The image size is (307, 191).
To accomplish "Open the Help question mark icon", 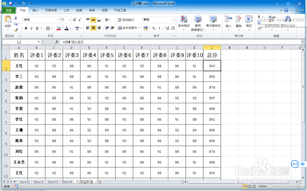I will coord(286,10).
